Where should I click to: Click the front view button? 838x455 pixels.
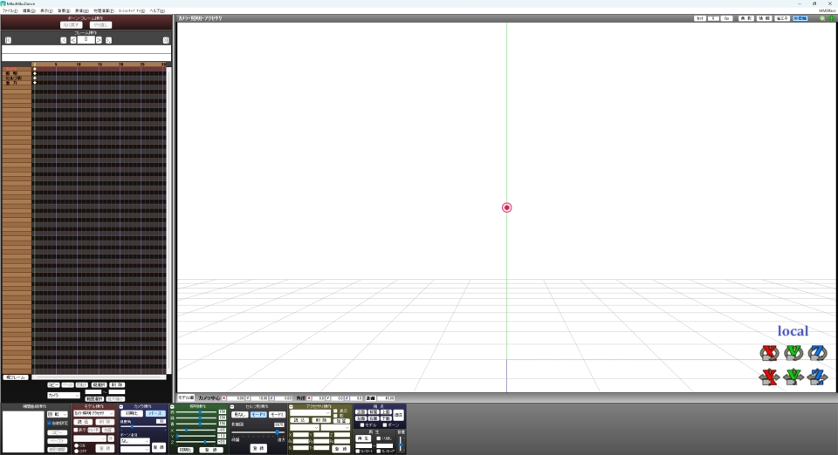(x=361, y=411)
